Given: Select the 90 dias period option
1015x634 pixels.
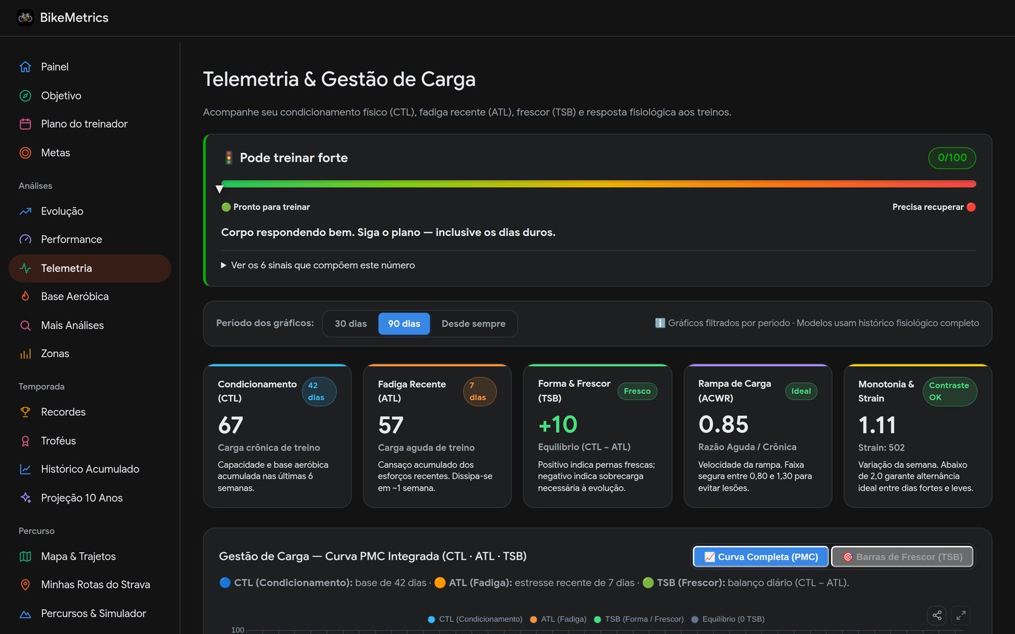Looking at the screenshot, I should tap(404, 323).
